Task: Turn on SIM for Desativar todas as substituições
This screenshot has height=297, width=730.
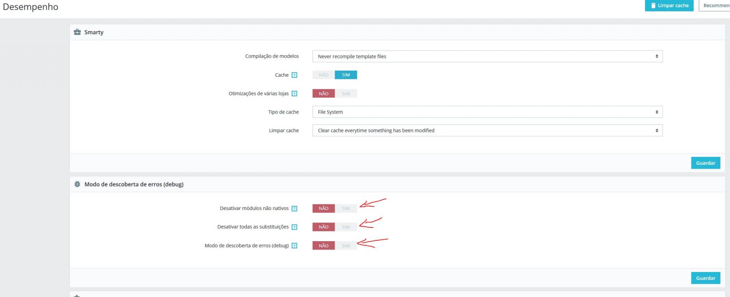Action: pos(346,227)
